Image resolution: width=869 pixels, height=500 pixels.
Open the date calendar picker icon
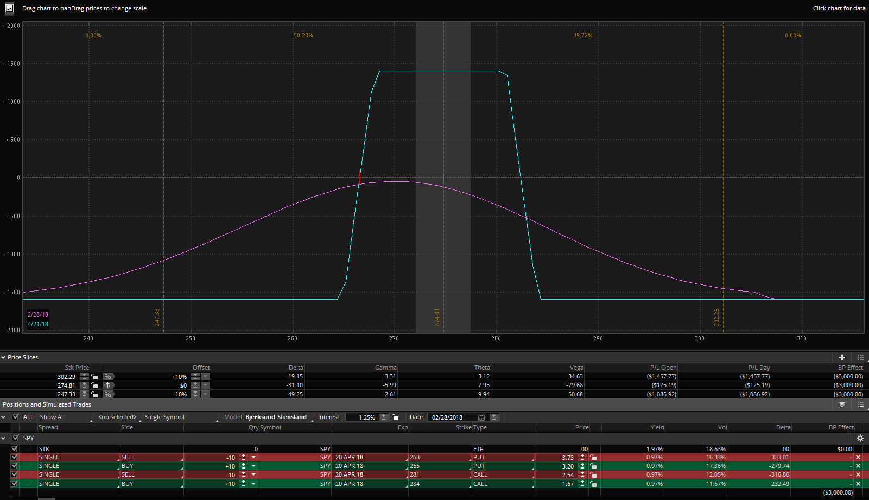pos(481,417)
